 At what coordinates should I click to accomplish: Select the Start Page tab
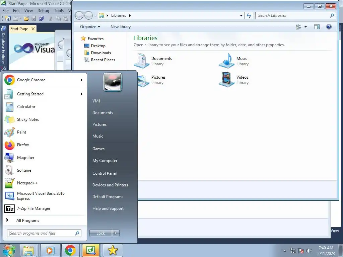click(x=19, y=29)
